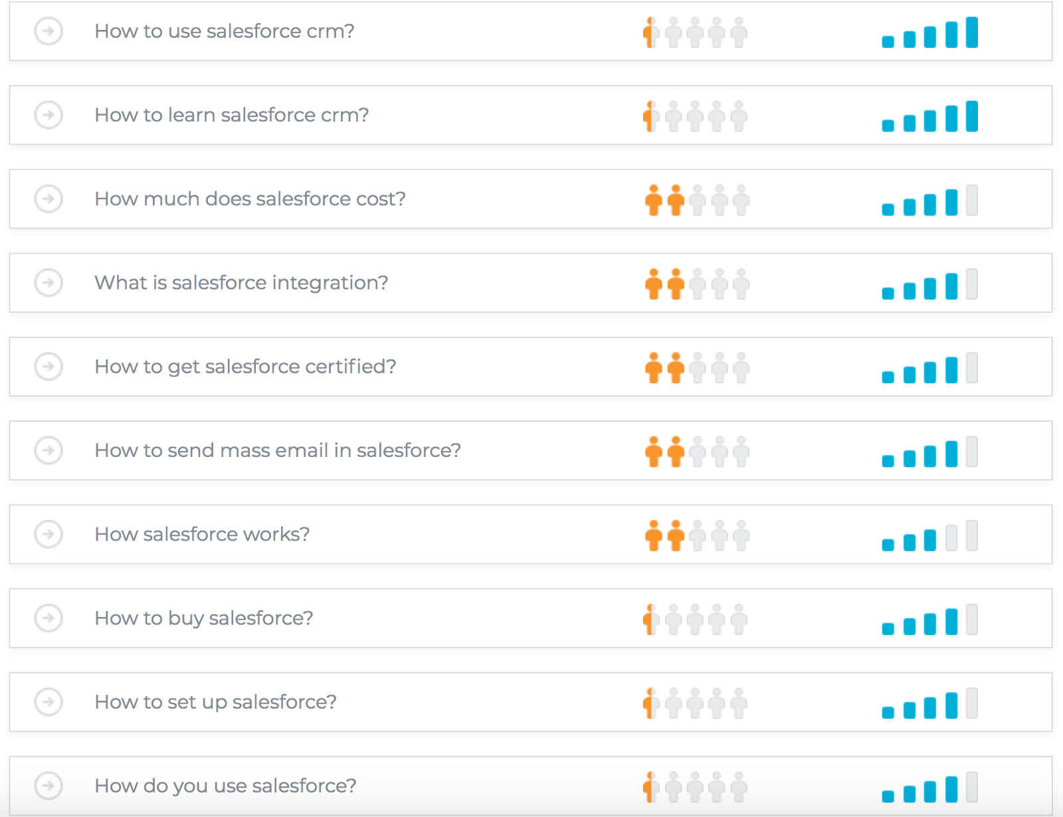Click the half-filled person icon for "How to buy salesforce?"
This screenshot has height=817, width=1063.
[x=649, y=618]
